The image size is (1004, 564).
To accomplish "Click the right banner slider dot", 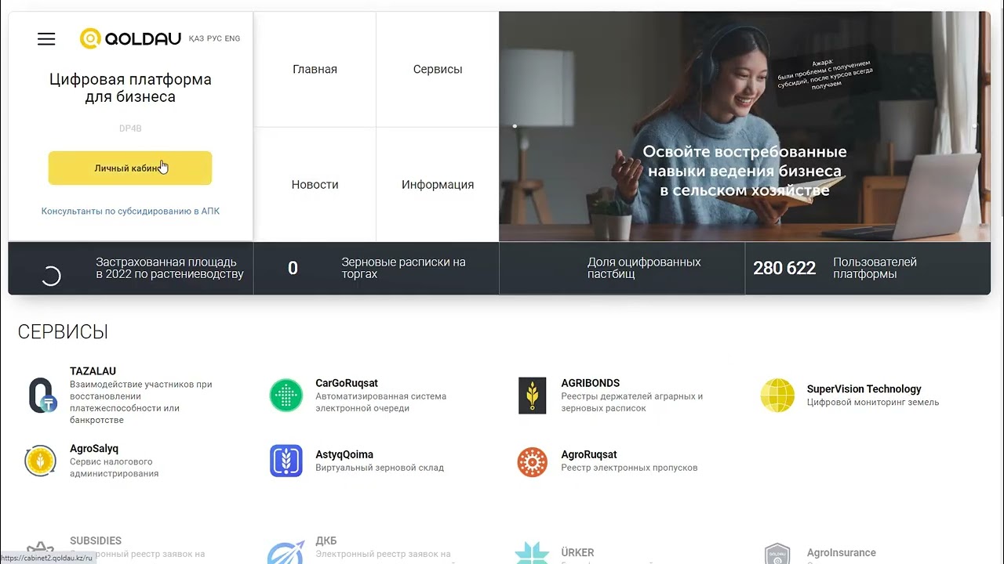I will (974, 126).
